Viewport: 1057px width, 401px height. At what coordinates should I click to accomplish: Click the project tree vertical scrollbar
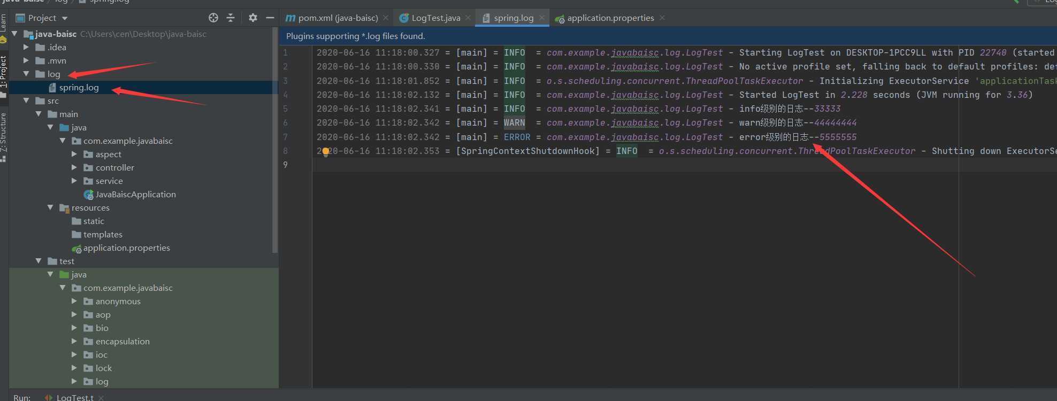coord(275,140)
